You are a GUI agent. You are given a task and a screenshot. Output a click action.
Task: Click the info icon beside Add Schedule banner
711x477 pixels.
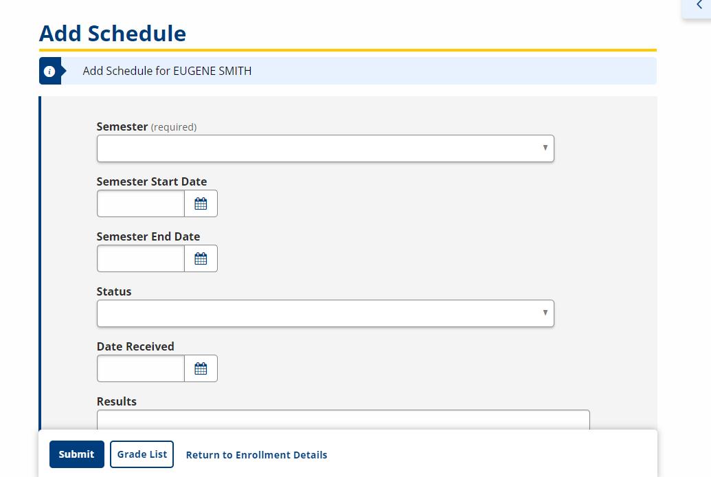coord(49,71)
